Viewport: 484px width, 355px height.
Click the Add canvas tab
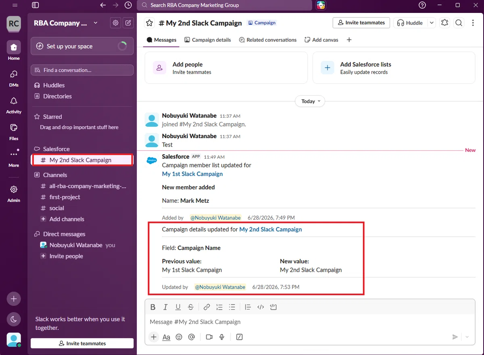click(321, 40)
